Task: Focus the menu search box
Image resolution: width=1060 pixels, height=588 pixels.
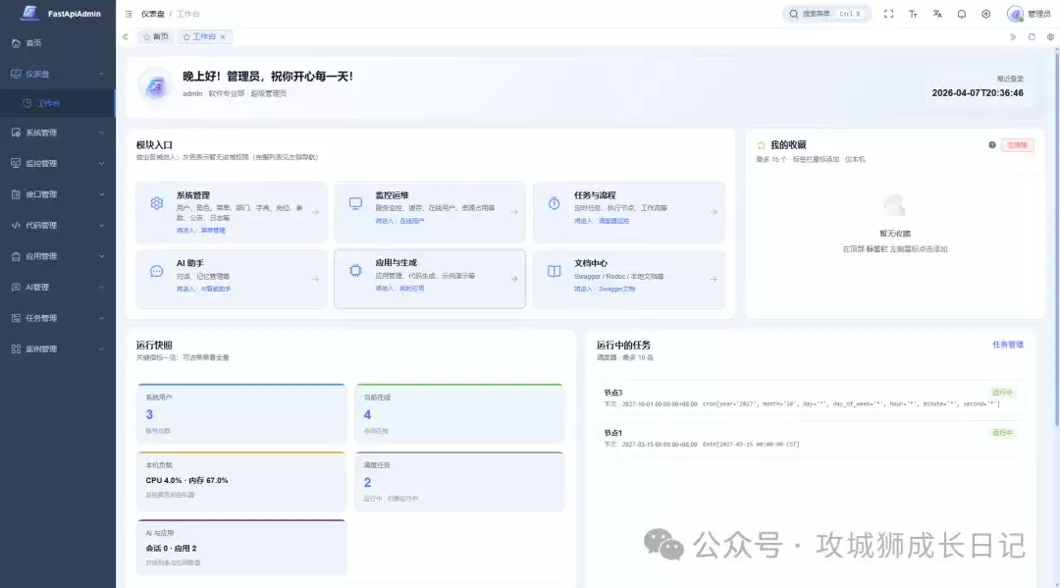Action: [826, 14]
